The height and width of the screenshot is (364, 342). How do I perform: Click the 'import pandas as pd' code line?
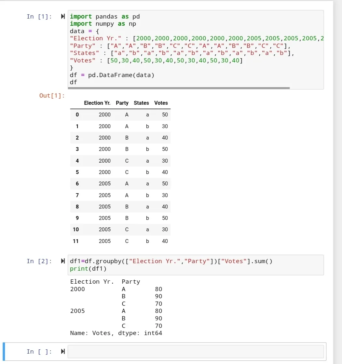(105, 17)
